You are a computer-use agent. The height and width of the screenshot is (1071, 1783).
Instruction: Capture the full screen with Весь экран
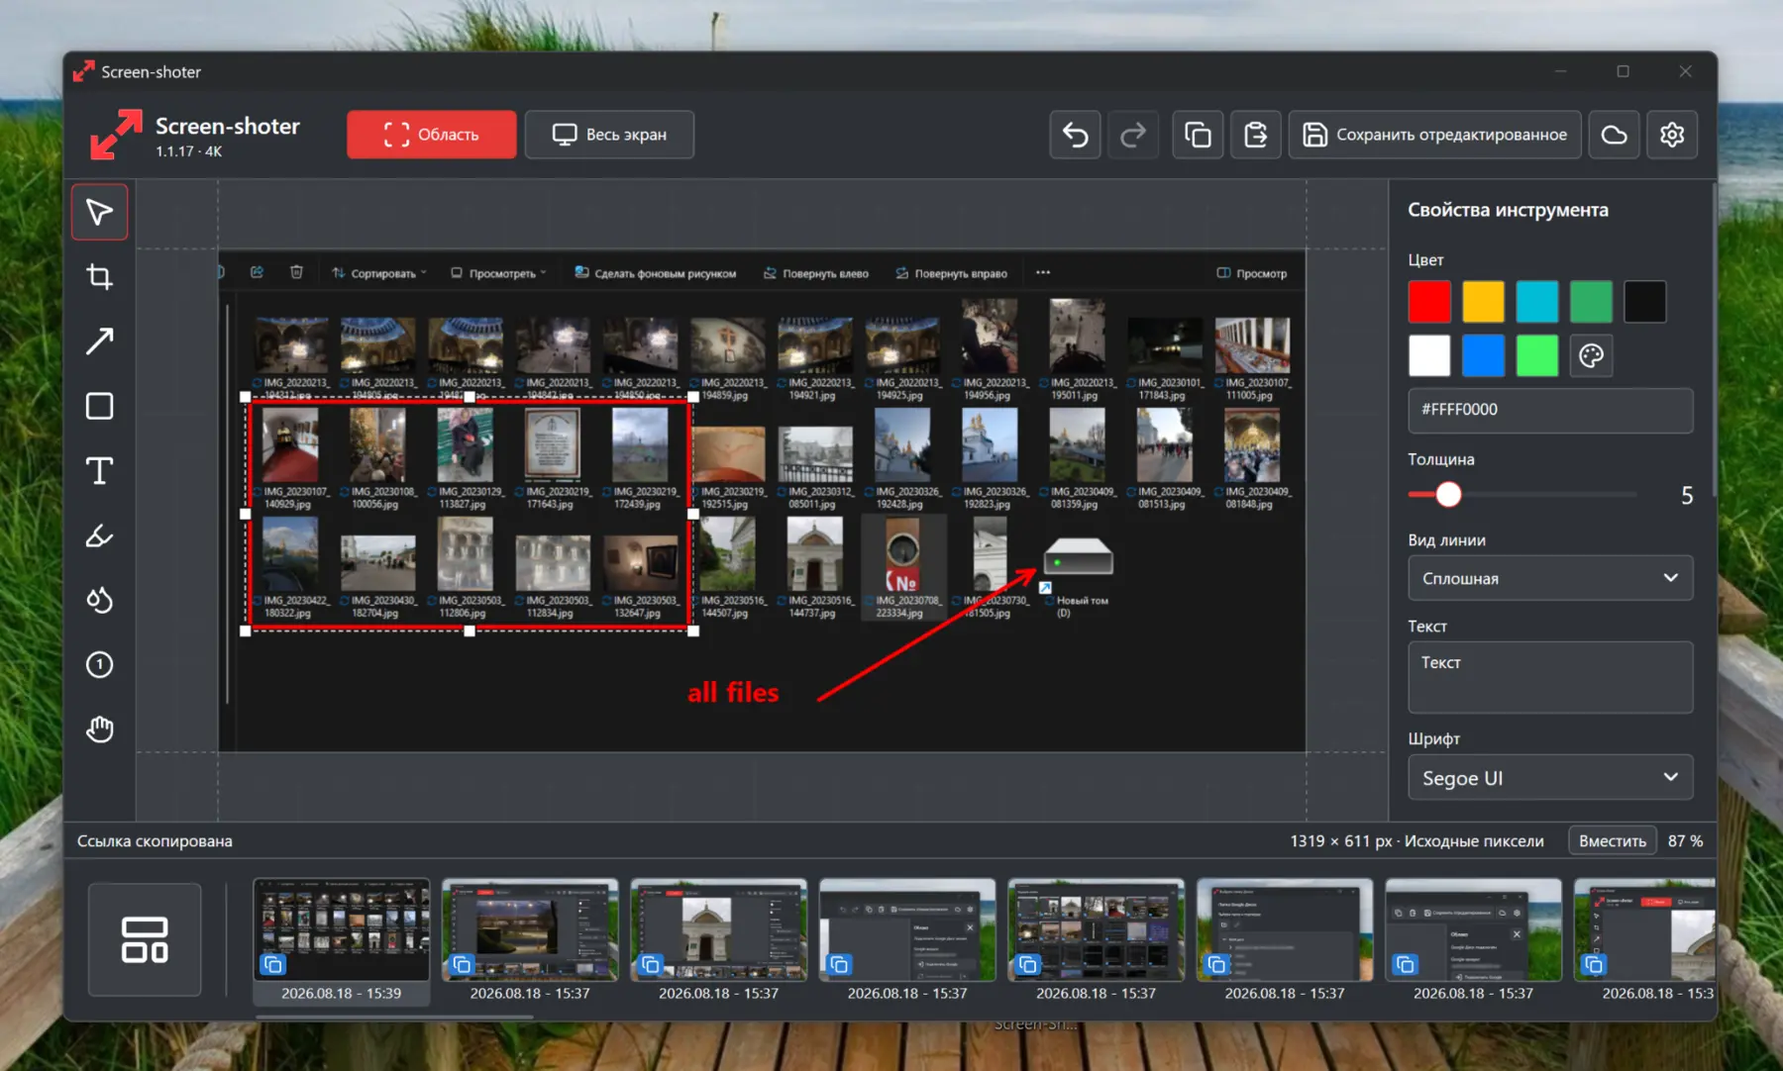[609, 135]
